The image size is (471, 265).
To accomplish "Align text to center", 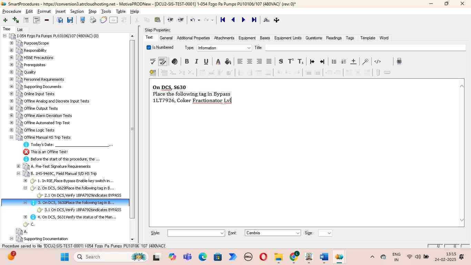I will click(249, 61).
